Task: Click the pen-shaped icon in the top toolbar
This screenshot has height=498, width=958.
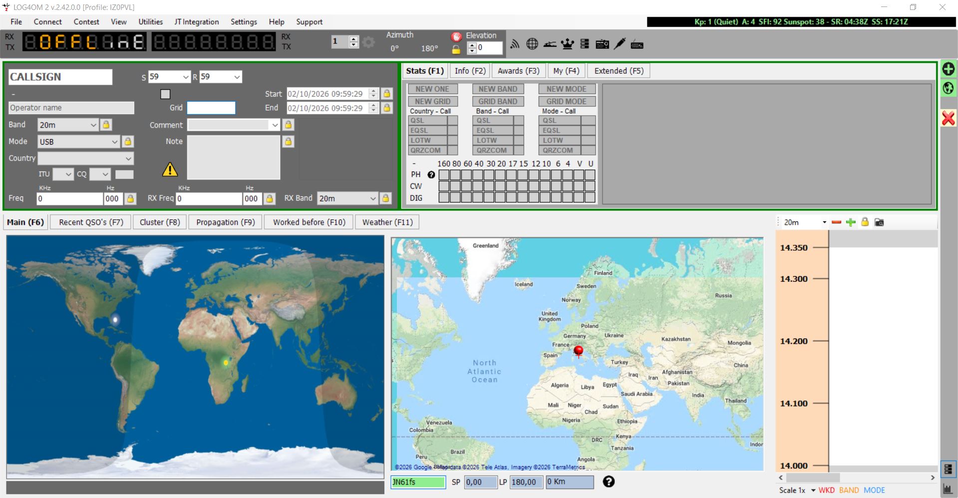Action: tap(620, 44)
